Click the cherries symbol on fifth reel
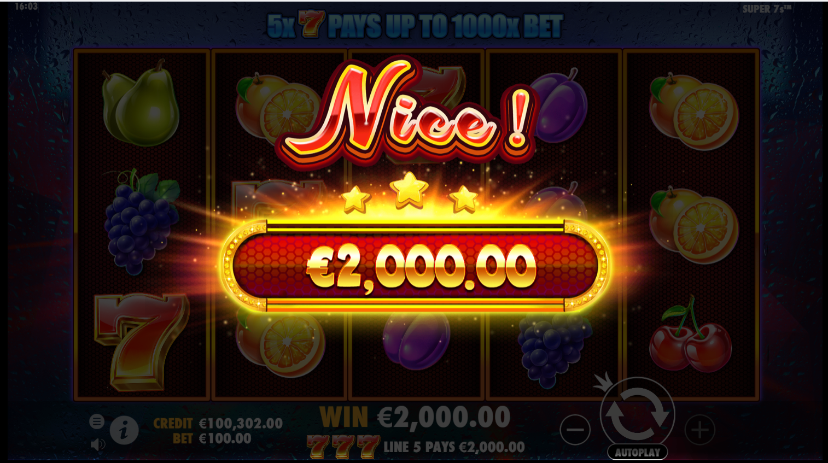 tap(690, 335)
